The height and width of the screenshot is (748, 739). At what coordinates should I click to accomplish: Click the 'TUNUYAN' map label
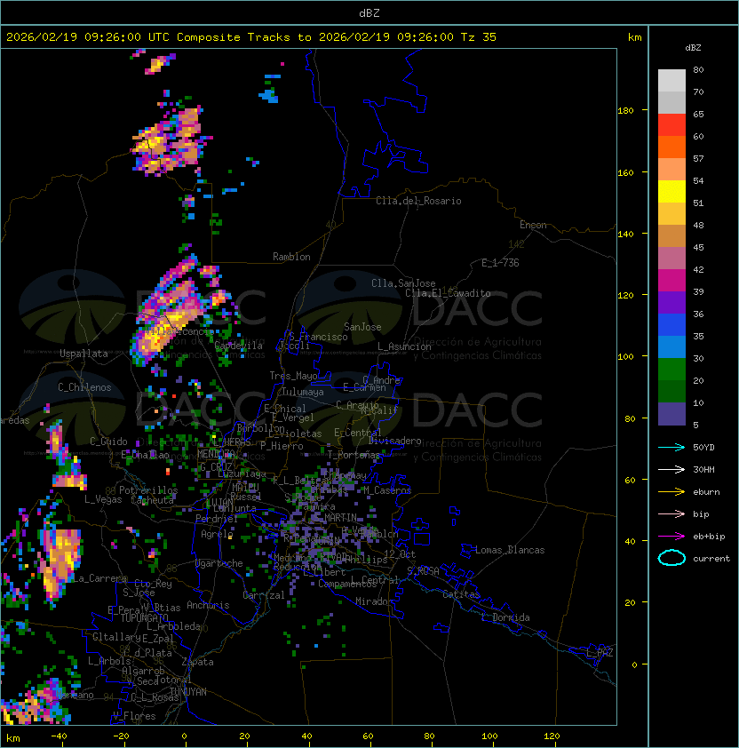click(x=188, y=692)
